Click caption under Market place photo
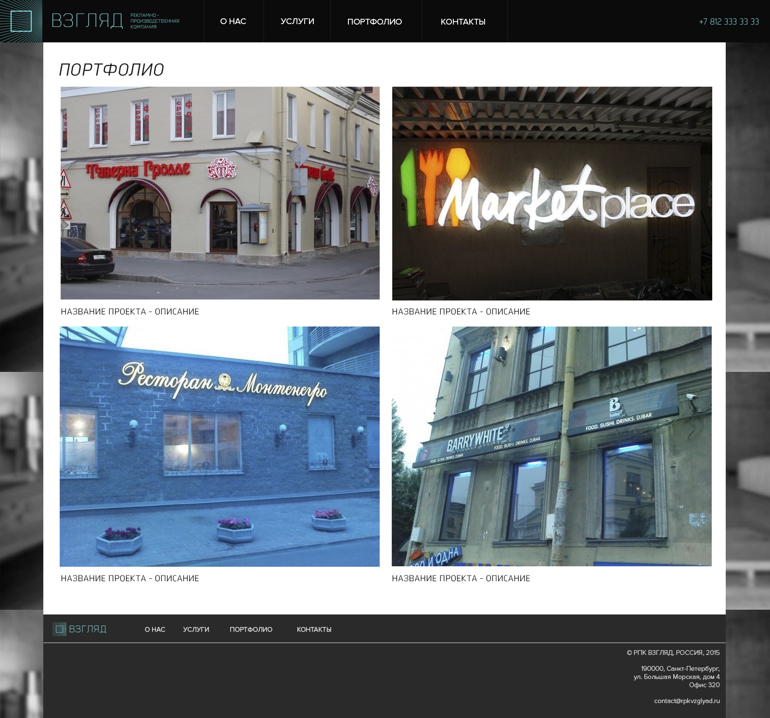770x718 pixels. pos(461,312)
